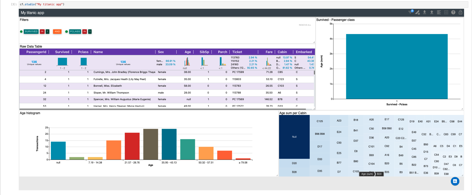This screenshot has width=472, height=195.
Task: Click the text lines layout icon
Action: pos(439,12)
